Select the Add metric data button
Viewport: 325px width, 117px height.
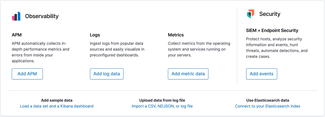click(x=188, y=74)
